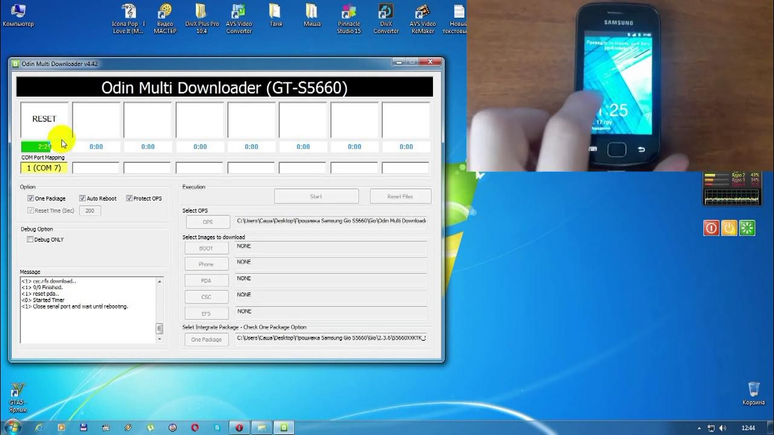Click the Reset Time value field 200
The width and height of the screenshot is (774, 435).
click(x=90, y=211)
